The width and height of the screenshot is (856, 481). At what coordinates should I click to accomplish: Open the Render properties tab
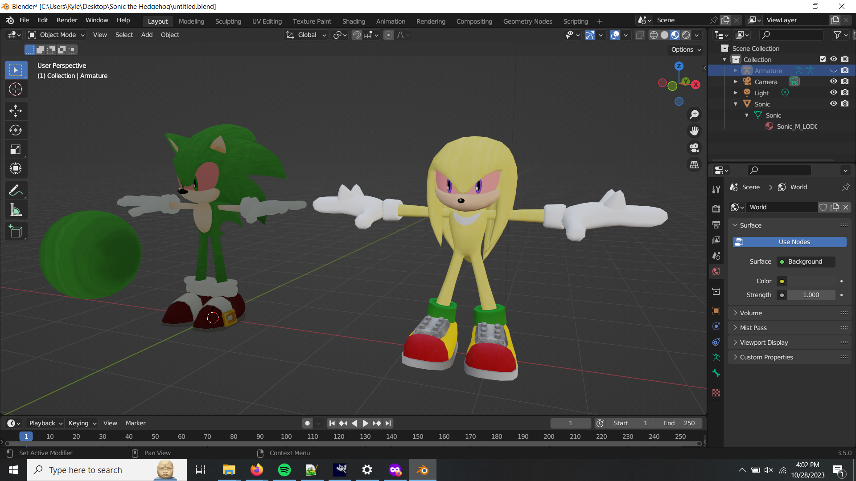[716, 209]
